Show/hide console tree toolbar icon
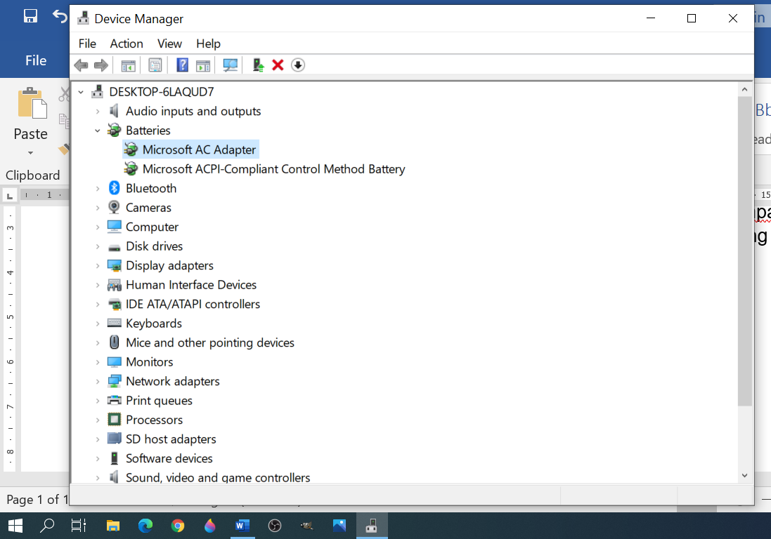 tap(129, 65)
